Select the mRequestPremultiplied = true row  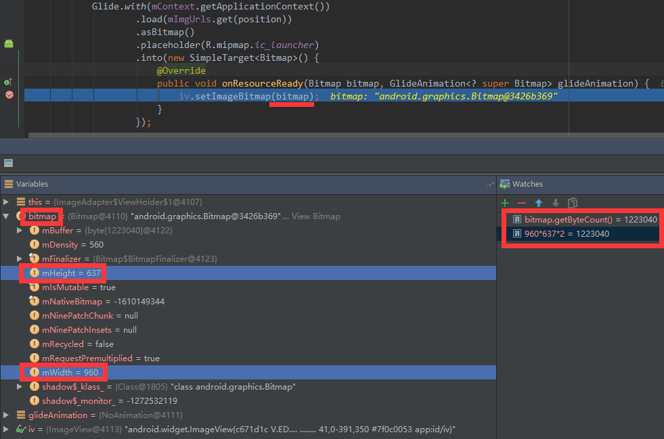click(248, 358)
